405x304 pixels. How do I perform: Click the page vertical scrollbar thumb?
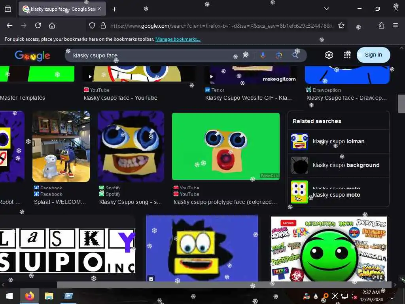pos(401,104)
